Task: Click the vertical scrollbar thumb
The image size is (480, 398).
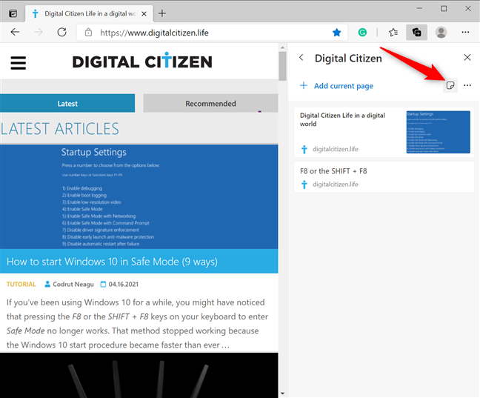Action: pos(282,66)
